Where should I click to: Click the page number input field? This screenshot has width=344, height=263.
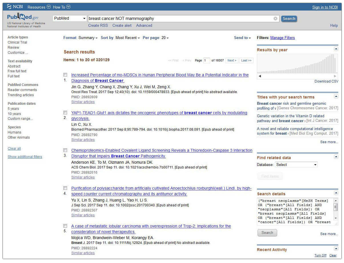pos(206,60)
